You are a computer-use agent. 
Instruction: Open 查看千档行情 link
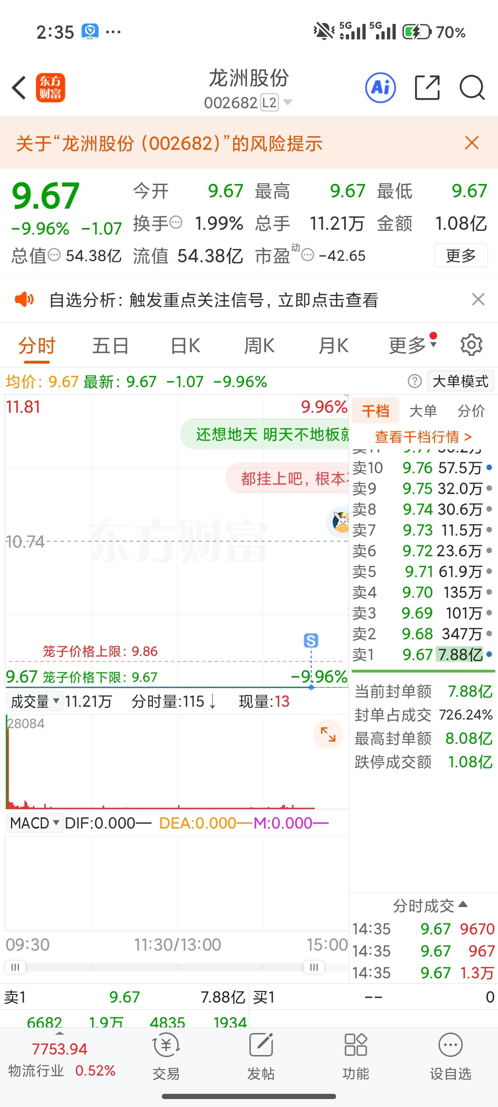click(423, 437)
